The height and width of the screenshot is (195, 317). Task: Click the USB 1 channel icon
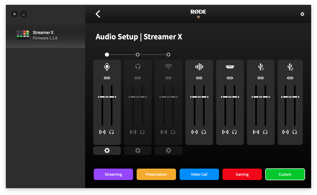261,67
